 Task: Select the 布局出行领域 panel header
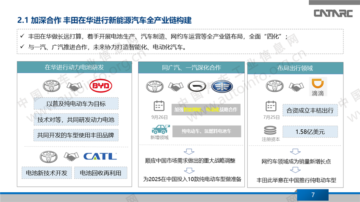point(295,68)
